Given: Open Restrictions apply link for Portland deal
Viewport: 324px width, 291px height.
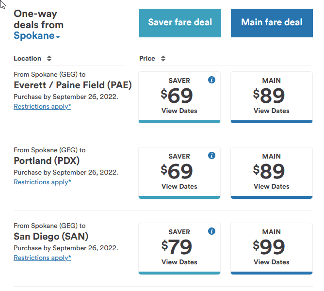Looking at the screenshot, I should (42, 182).
